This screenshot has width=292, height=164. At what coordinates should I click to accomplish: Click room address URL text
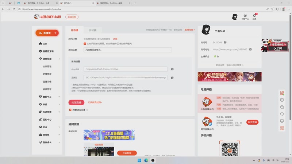tap(230, 50)
